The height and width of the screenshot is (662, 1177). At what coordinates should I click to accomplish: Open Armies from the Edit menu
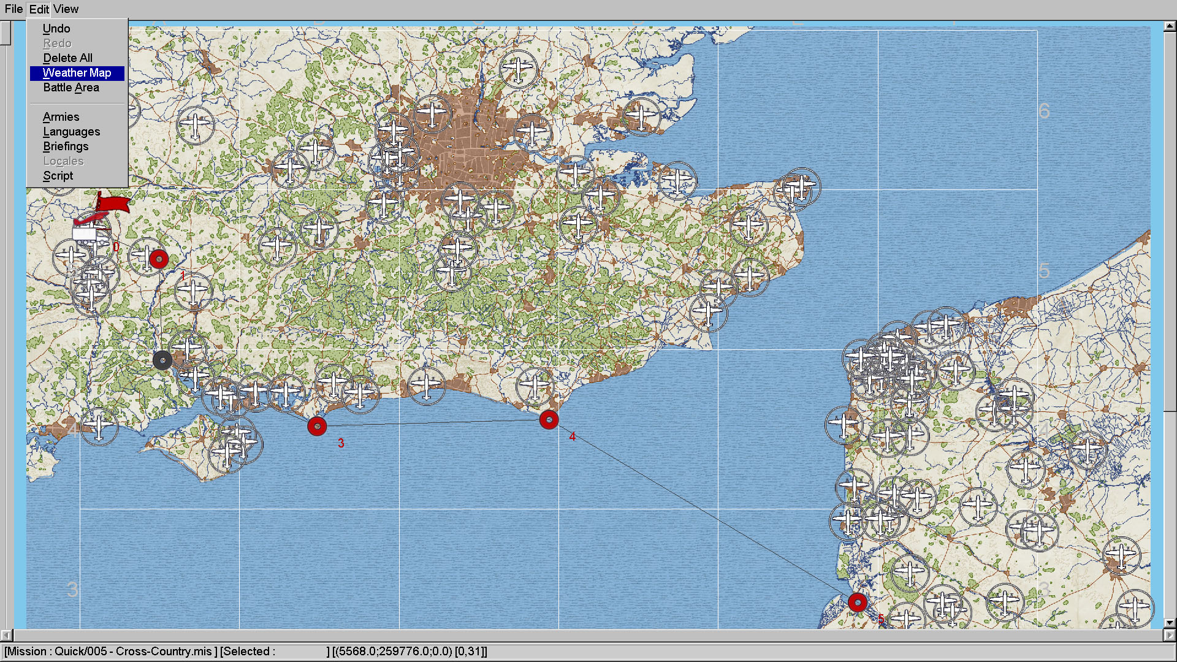[61, 117]
